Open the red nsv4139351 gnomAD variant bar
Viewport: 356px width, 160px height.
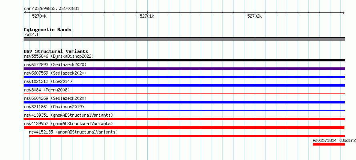pos(184,119)
